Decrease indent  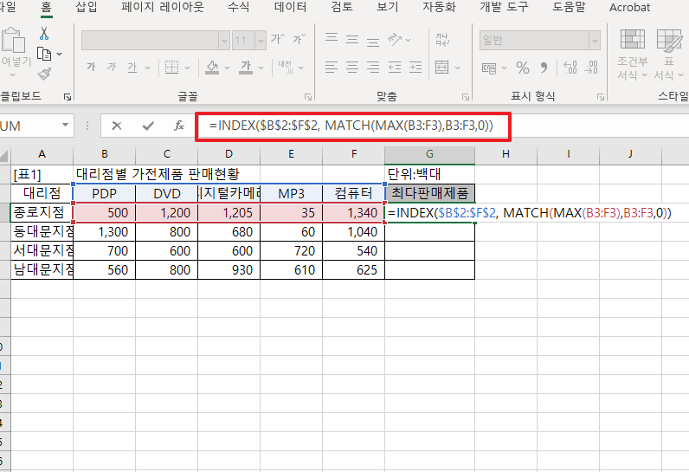tap(394, 68)
